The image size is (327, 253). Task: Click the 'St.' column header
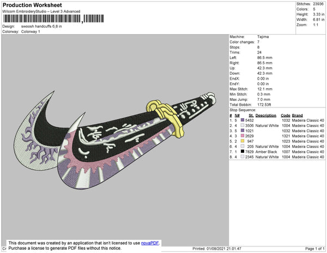251,116
